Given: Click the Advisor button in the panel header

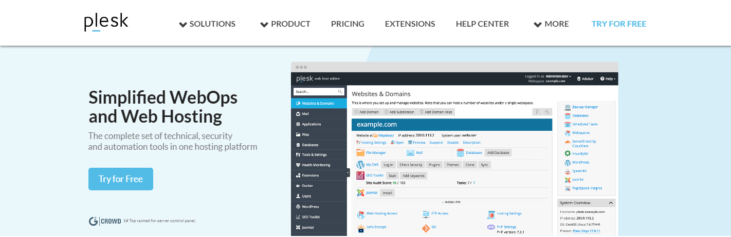Looking at the screenshot, I should (x=585, y=78).
